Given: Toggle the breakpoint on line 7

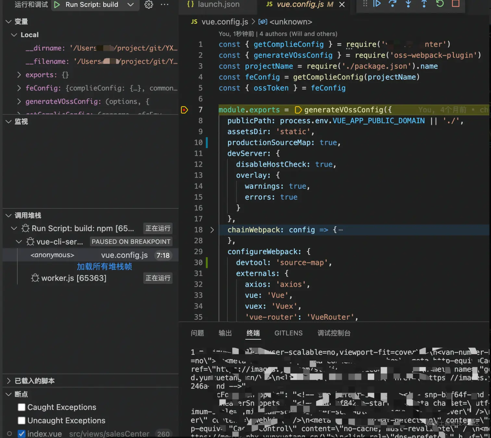Looking at the screenshot, I should pyautogui.click(x=184, y=110).
